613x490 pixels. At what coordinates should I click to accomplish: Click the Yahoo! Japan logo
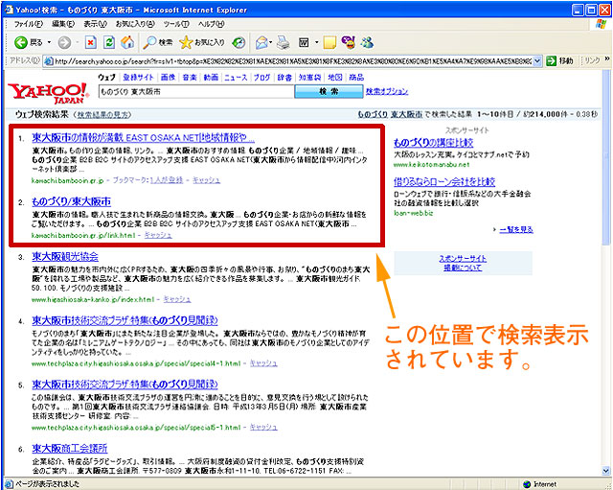49,93
